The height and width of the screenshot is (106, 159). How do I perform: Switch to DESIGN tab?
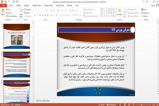pos(26,6)
